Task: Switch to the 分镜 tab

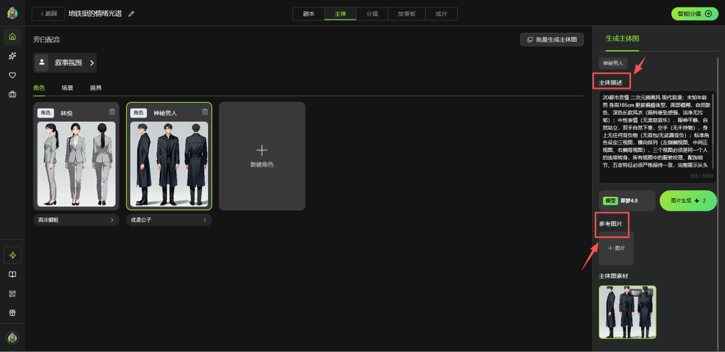Action: click(372, 13)
